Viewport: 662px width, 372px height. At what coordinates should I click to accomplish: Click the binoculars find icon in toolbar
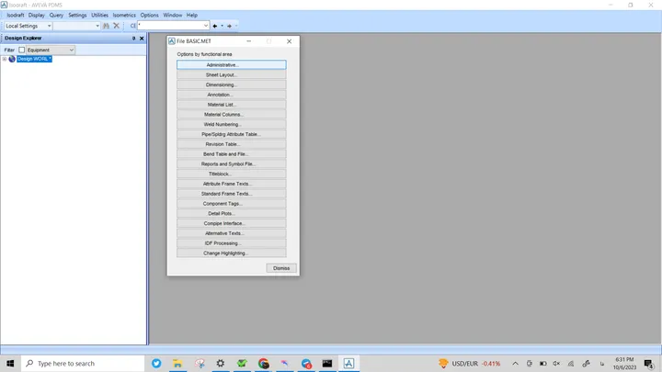click(x=106, y=26)
